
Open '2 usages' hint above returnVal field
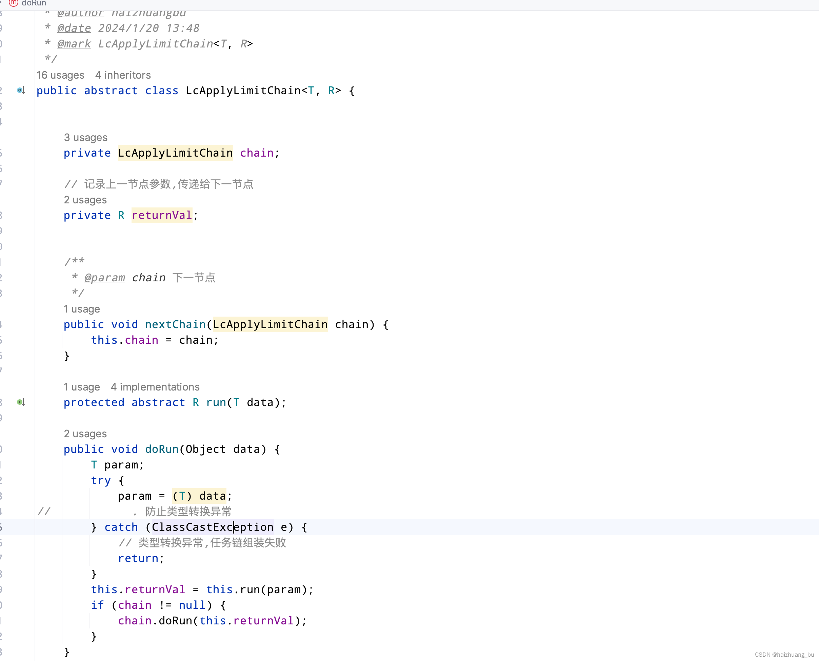click(85, 200)
